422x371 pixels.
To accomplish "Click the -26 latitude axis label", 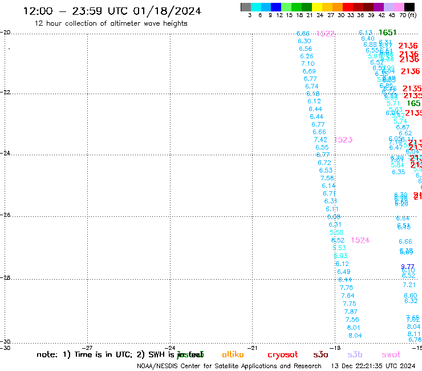I will pos(5,215).
